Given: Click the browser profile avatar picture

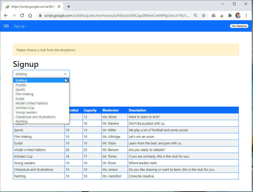Looking at the screenshot, I should (x=238, y=15).
